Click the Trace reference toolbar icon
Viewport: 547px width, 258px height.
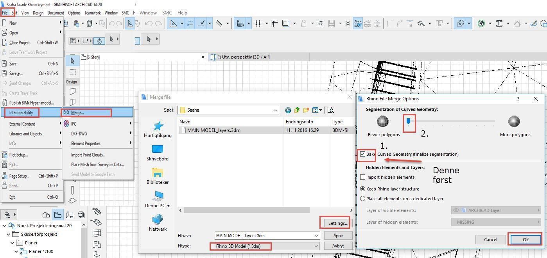pos(286,23)
